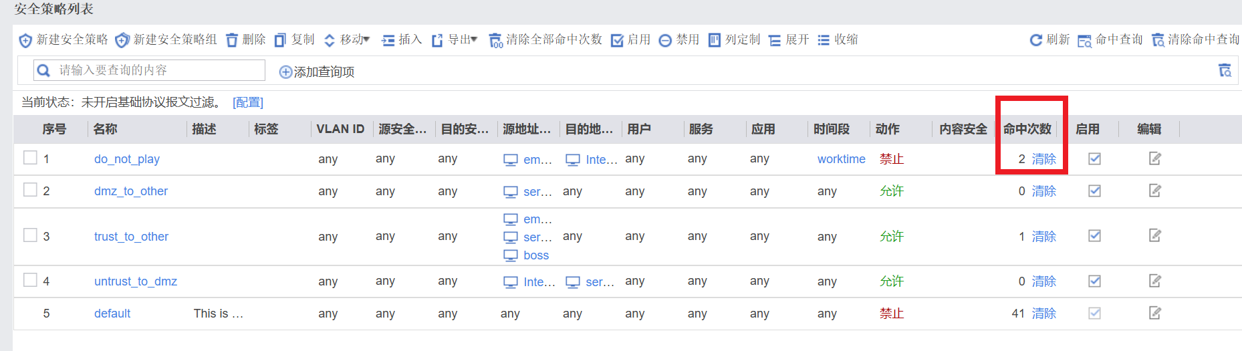Click the clear all hit counts icon
This screenshot has height=351, width=1242.
coord(495,41)
